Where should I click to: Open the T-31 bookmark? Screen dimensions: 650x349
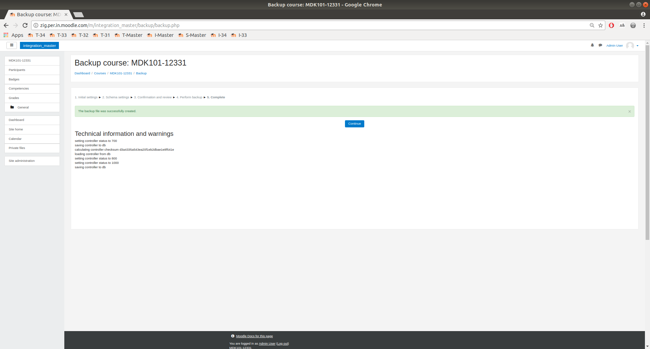coord(102,35)
